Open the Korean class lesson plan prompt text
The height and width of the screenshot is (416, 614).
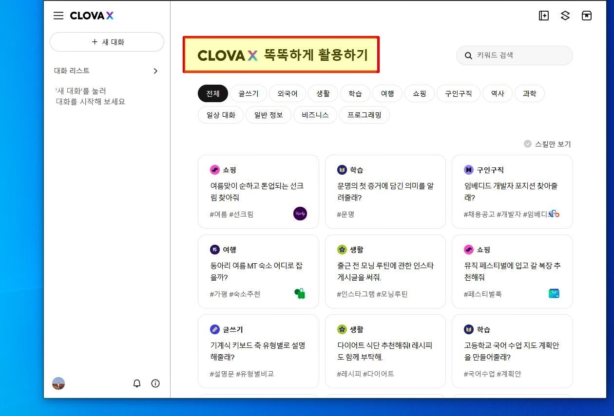point(512,351)
